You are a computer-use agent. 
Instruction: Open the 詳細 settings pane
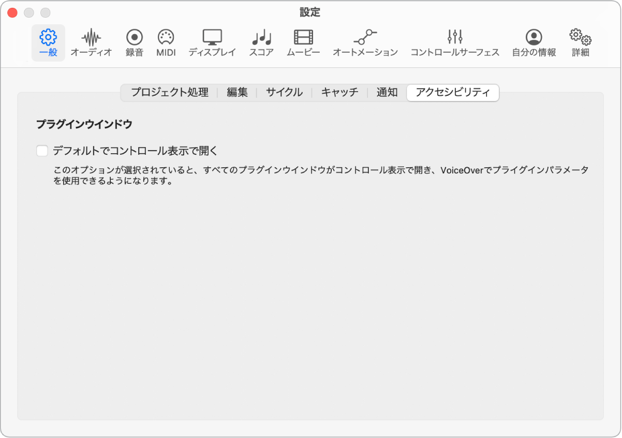coord(580,41)
